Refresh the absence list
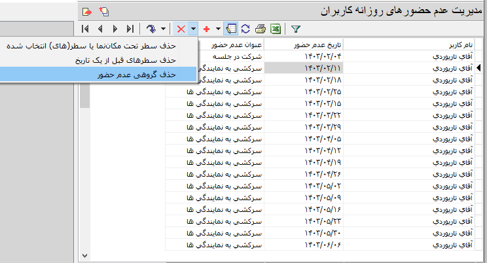 (x=245, y=29)
